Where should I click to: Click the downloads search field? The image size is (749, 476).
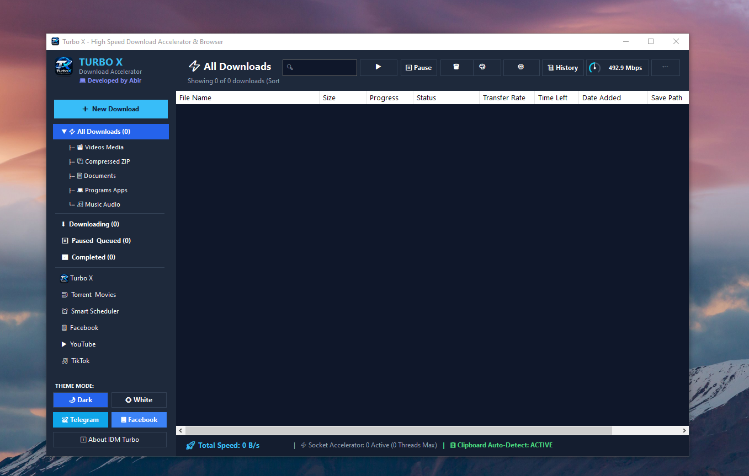pyautogui.click(x=320, y=67)
